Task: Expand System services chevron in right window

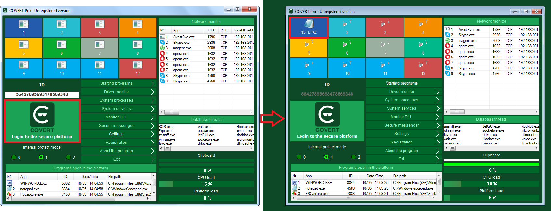Action: 438,108
